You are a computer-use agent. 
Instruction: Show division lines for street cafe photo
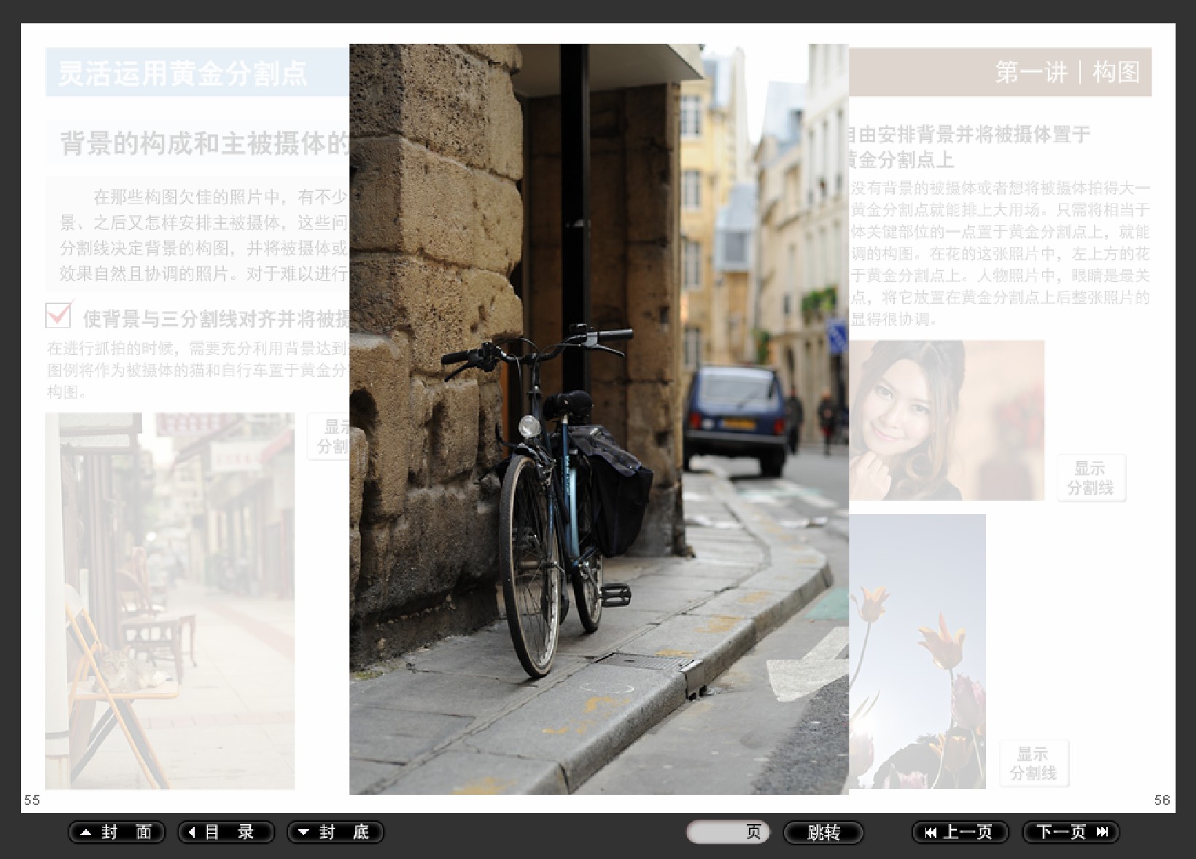(328, 436)
